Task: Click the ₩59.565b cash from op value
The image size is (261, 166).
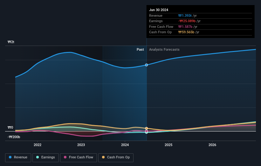Action: tap(186, 32)
